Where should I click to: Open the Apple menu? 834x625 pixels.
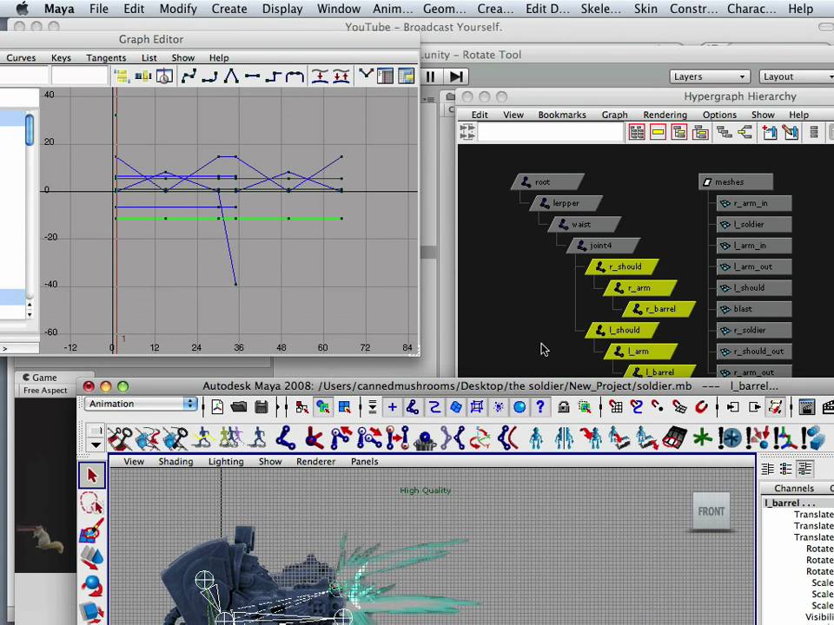pos(22,9)
